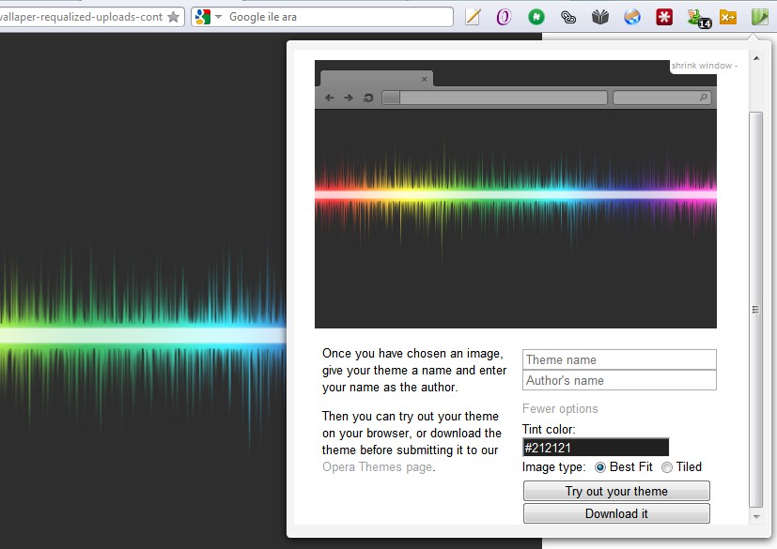777x549 pixels.
Task: Click the orange folder extension icon
Action: (728, 17)
